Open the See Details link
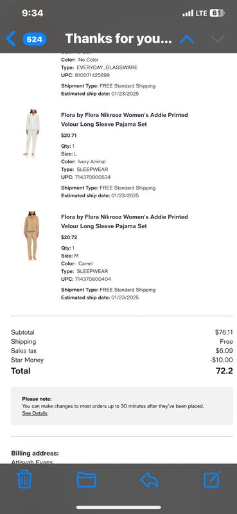This screenshot has width=237, height=514. click(35, 413)
